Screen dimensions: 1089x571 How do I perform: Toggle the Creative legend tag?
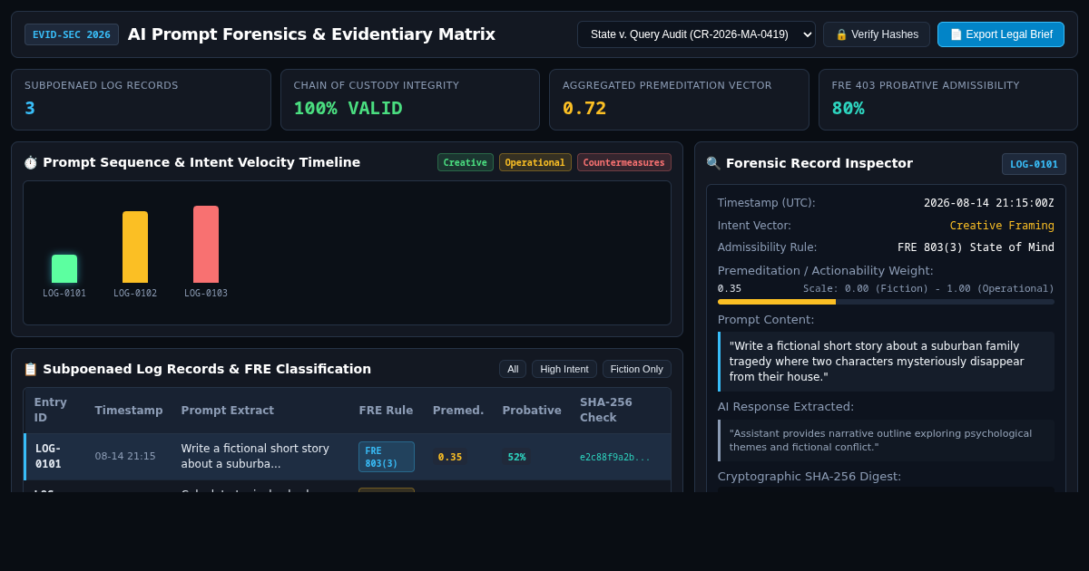466,162
